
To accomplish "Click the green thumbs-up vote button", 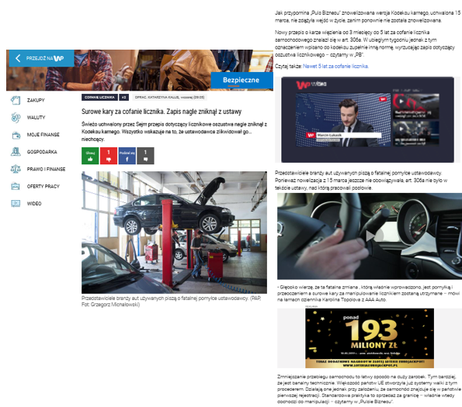I will [x=90, y=156].
